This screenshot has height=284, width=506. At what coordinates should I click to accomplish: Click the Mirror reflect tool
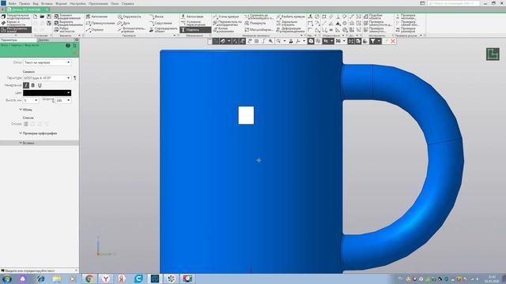(x=286, y=23)
